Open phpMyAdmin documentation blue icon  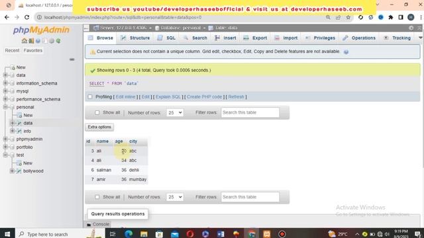38,41
